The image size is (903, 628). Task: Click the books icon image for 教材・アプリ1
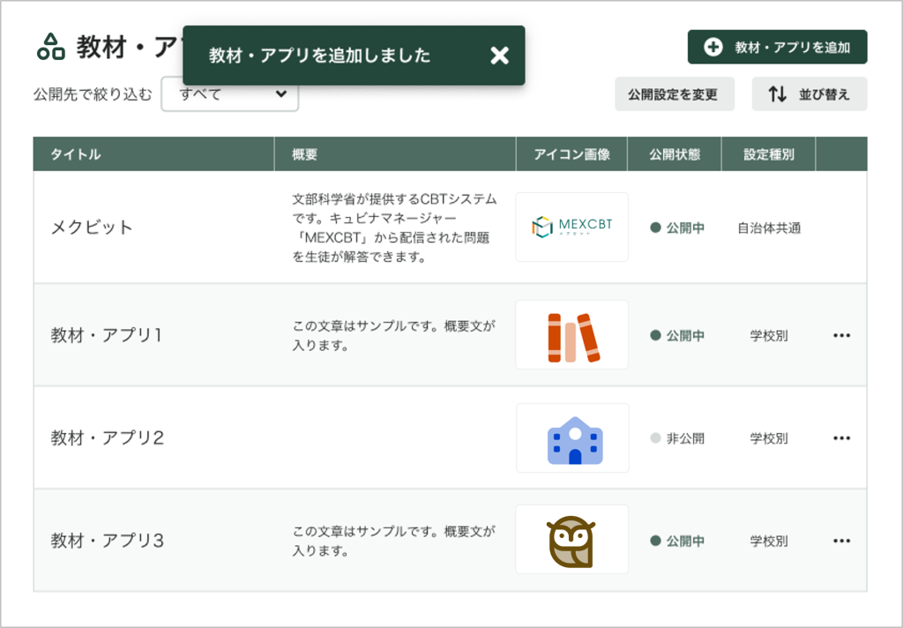click(571, 335)
